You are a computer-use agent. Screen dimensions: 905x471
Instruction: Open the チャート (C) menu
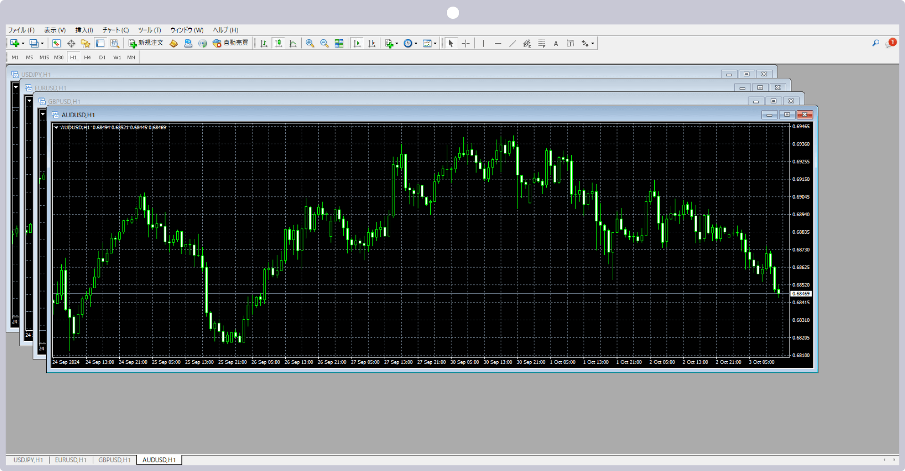point(115,30)
